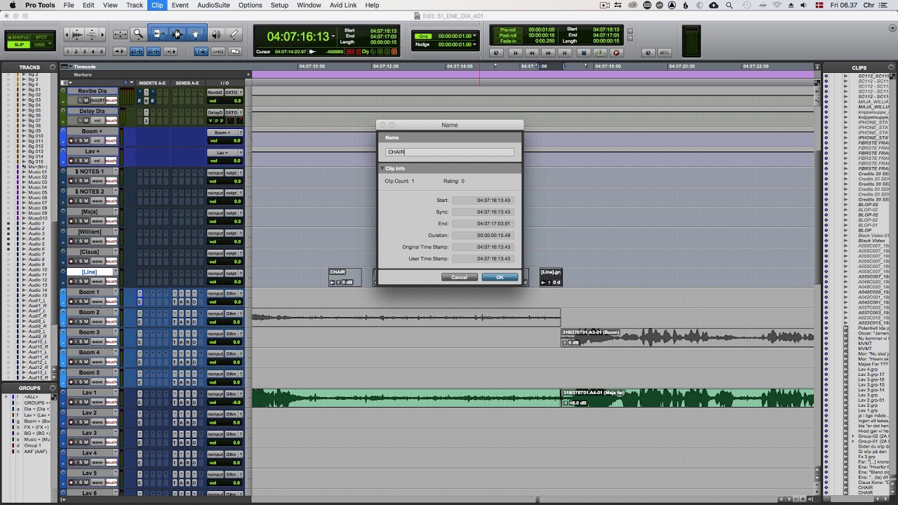Open Nudge value dropdown

(475, 44)
